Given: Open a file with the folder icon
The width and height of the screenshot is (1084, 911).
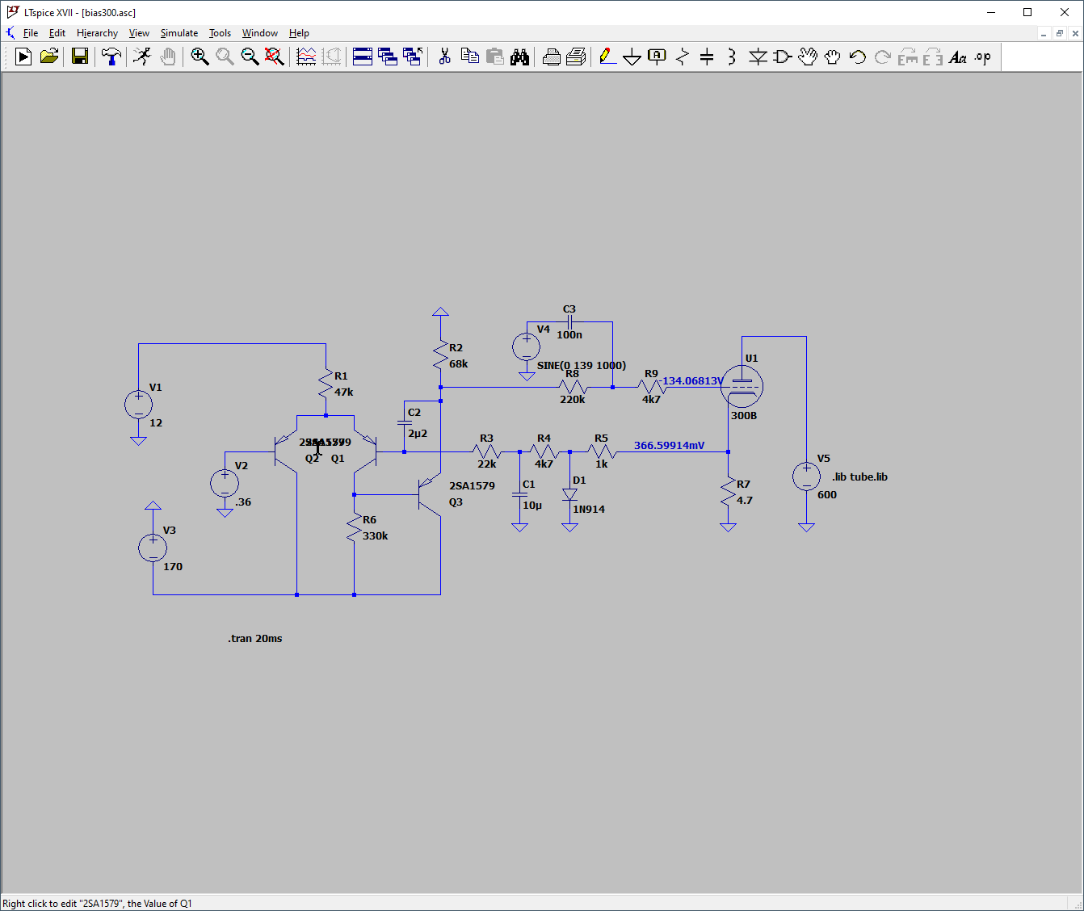Looking at the screenshot, I should (49, 57).
